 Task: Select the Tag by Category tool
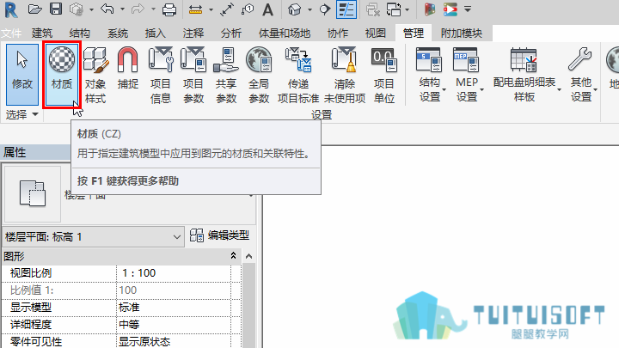click(248, 9)
